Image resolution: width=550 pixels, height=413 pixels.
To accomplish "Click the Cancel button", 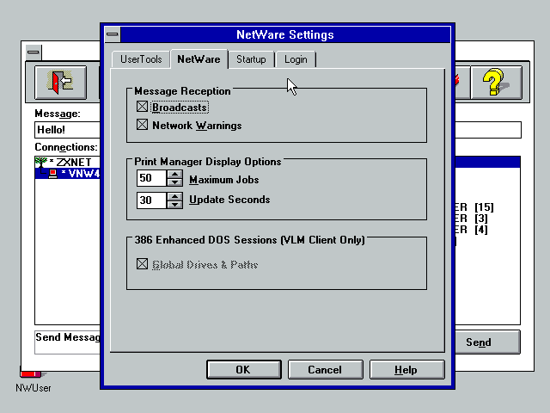I will 325,369.
